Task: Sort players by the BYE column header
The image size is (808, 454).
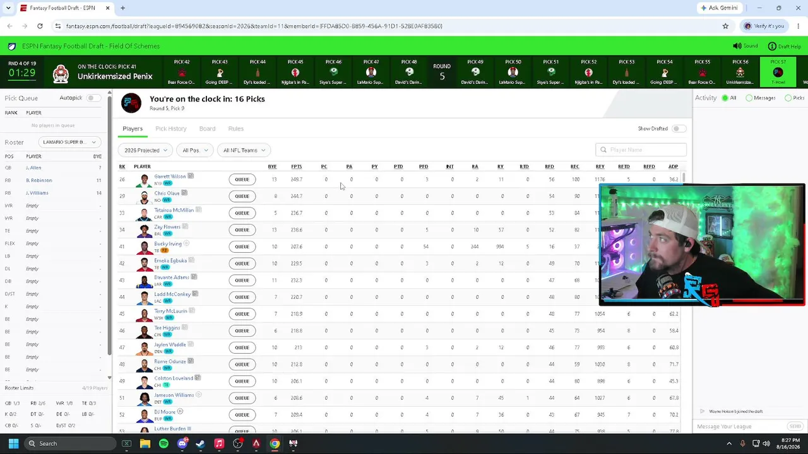Action: (x=272, y=166)
